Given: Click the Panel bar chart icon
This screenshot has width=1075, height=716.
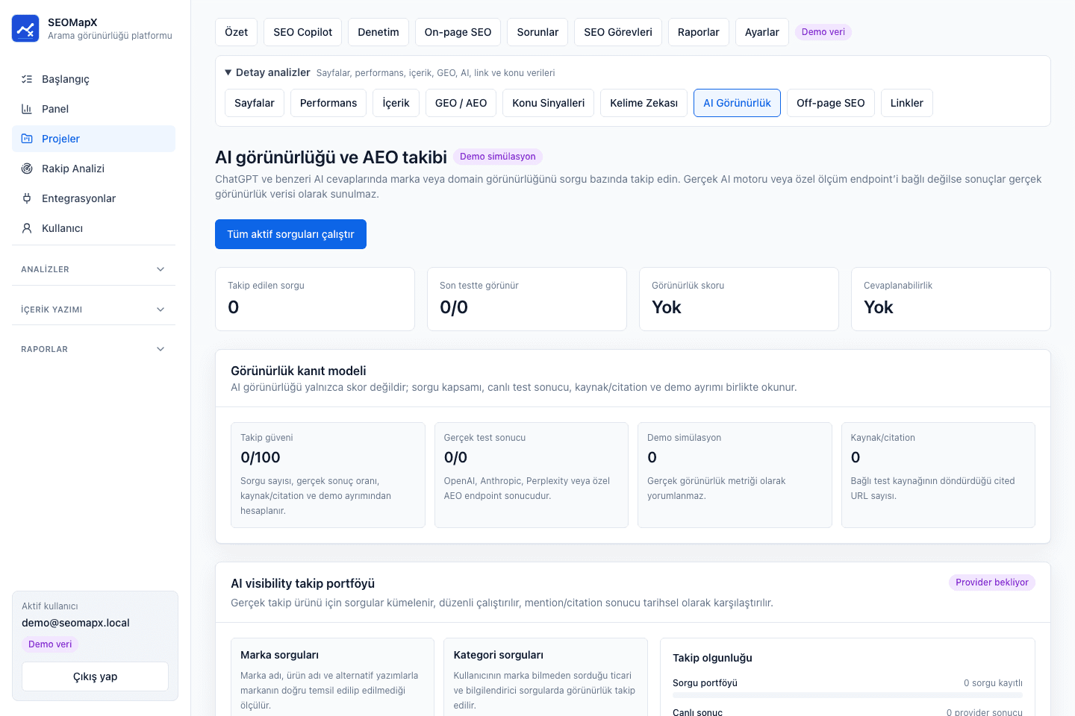Looking at the screenshot, I should click(x=27, y=109).
